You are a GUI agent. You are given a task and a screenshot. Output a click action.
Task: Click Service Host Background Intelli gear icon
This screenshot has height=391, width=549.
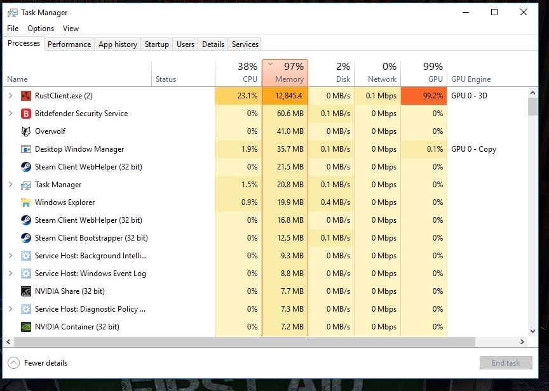point(26,256)
